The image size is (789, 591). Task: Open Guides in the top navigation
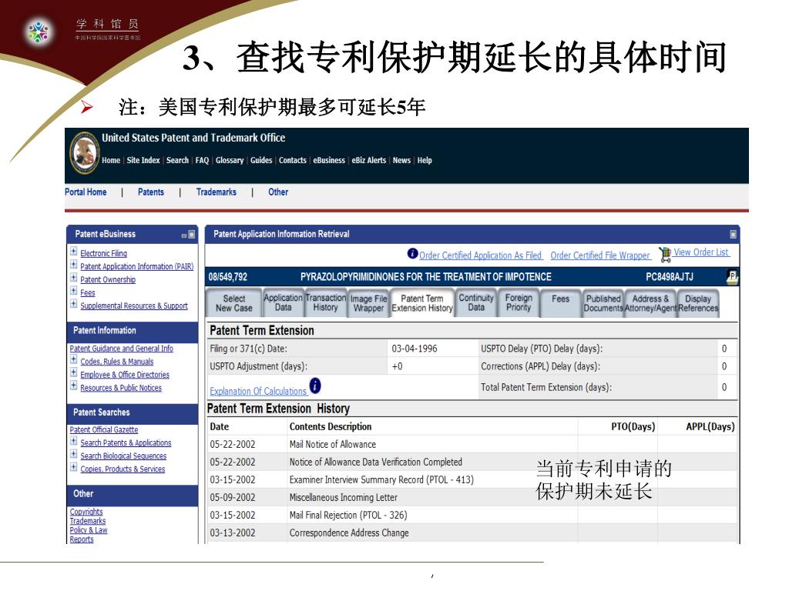point(262,160)
